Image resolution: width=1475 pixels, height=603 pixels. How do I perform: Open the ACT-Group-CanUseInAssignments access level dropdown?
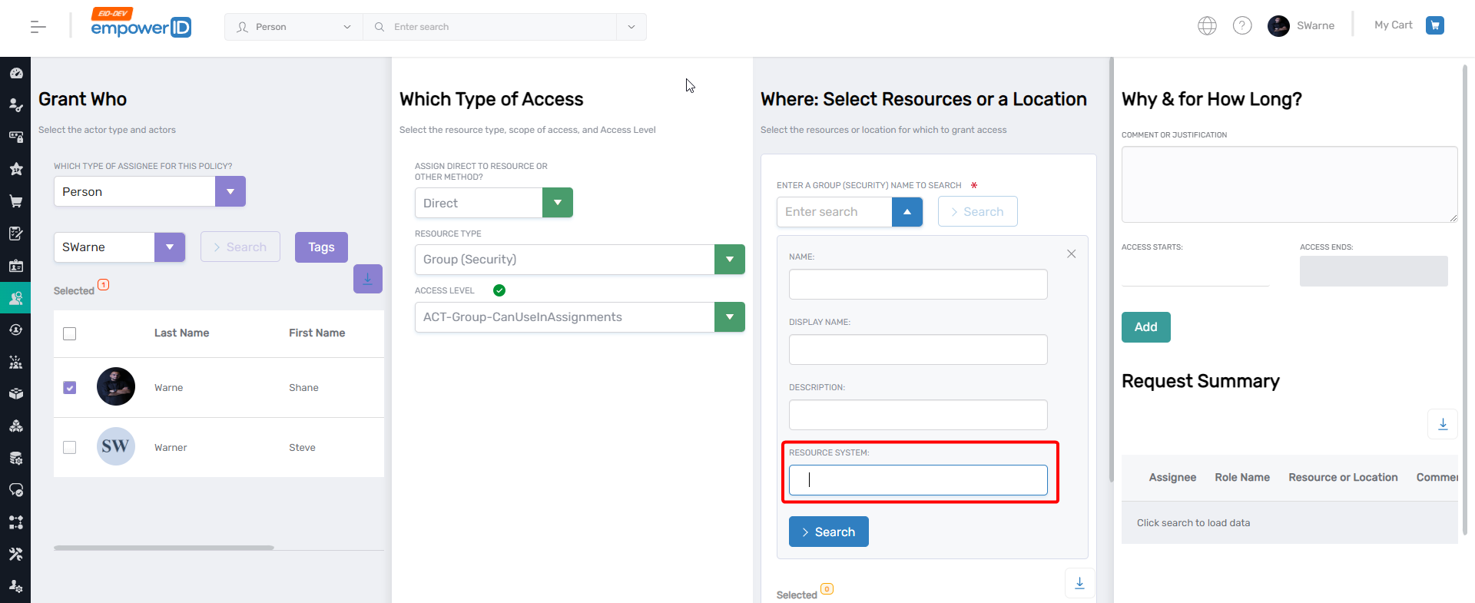tap(730, 317)
